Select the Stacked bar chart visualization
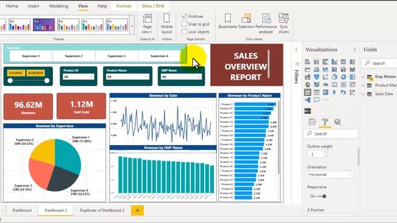The height and width of the screenshot is (223, 397). (308, 62)
